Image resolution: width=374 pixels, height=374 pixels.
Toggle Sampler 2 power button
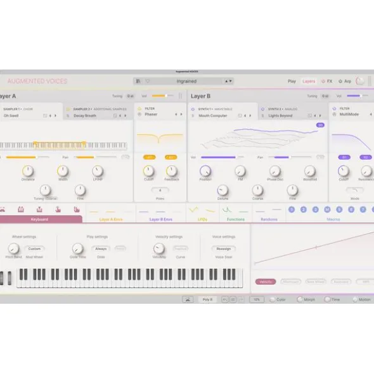[68, 109]
